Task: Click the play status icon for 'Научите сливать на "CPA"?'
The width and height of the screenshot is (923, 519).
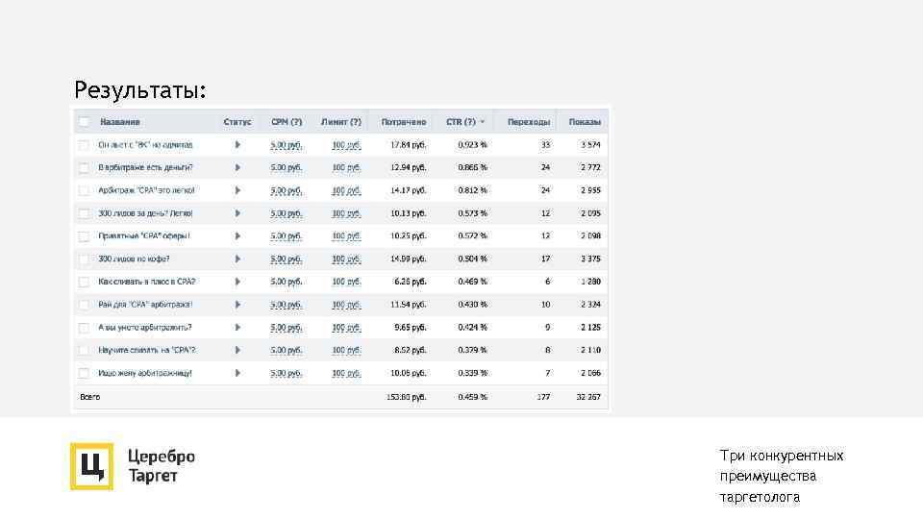Action: tap(237, 350)
